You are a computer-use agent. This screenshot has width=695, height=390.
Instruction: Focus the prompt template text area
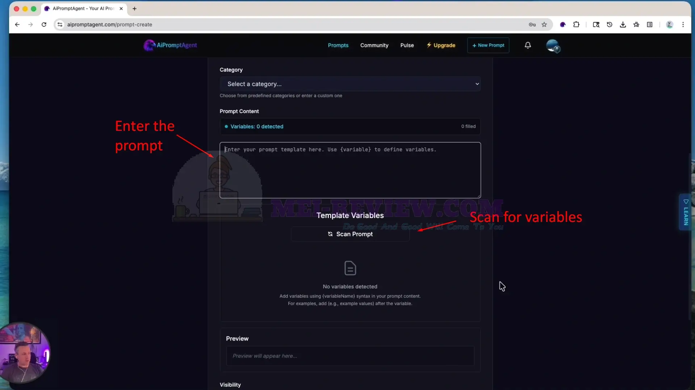click(350, 170)
